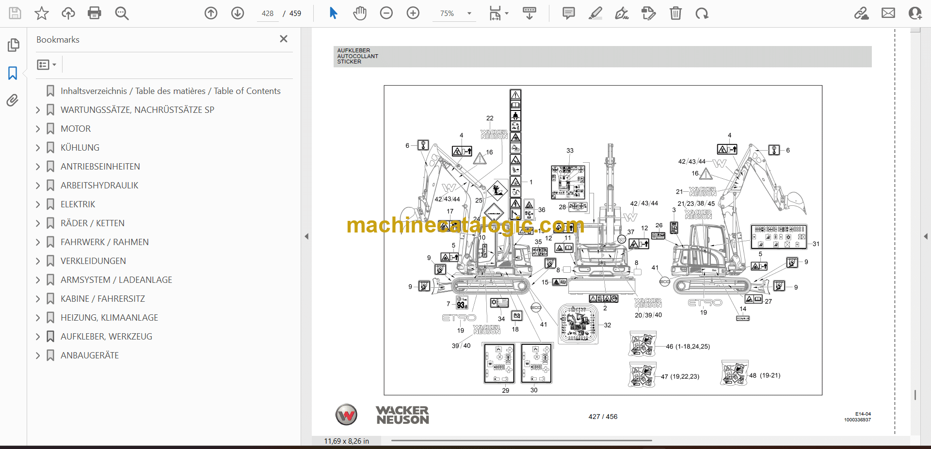Jump to AUFKLEBER, WERKZEUG bookmark
931x449 pixels.
click(x=106, y=337)
